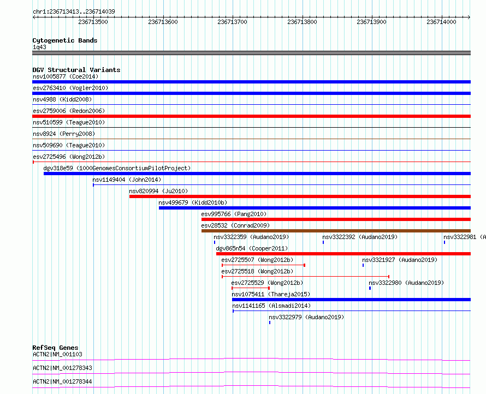The height and width of the screenshot is (394, 486).
Task: Click the red segment under esv2725507 (Wong2012b)
Action: pyautogui.click(x=263, y=265)
